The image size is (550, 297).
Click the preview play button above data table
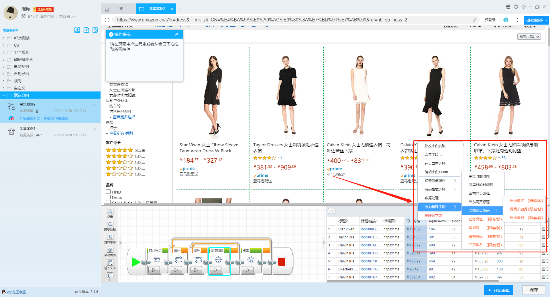(332, 211)
